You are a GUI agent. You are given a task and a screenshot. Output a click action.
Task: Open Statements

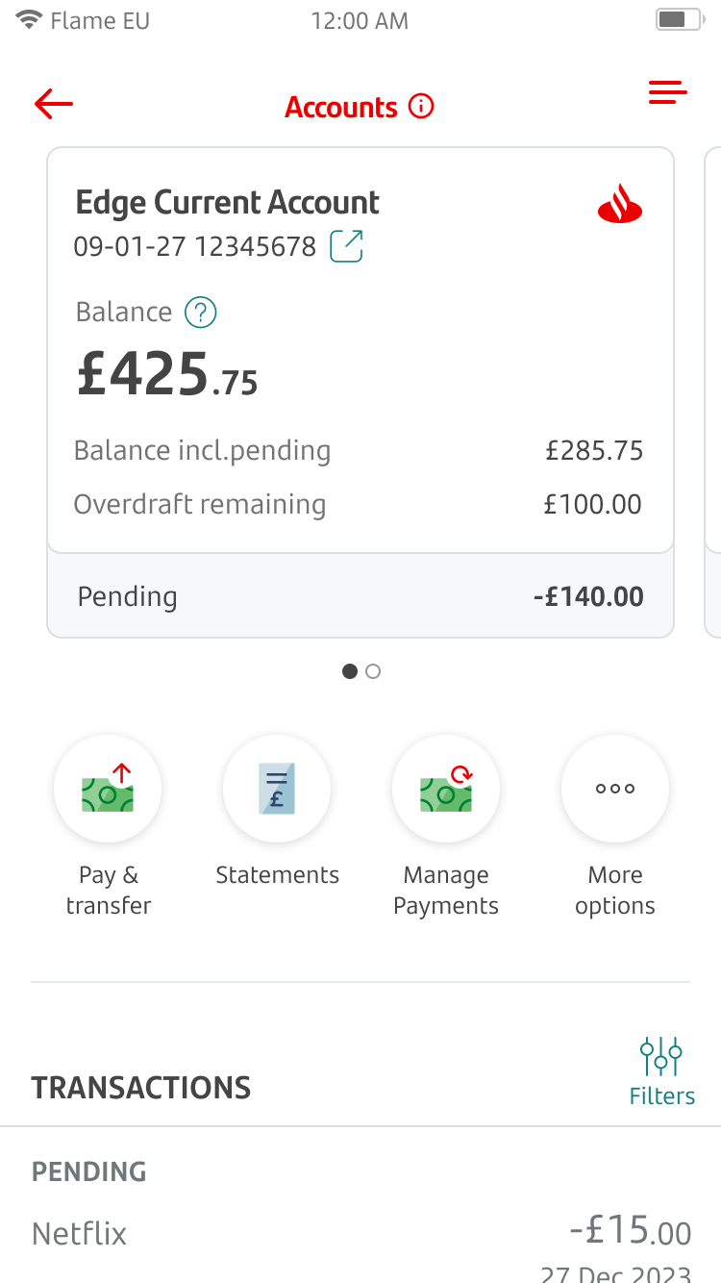tap(277, 789)
